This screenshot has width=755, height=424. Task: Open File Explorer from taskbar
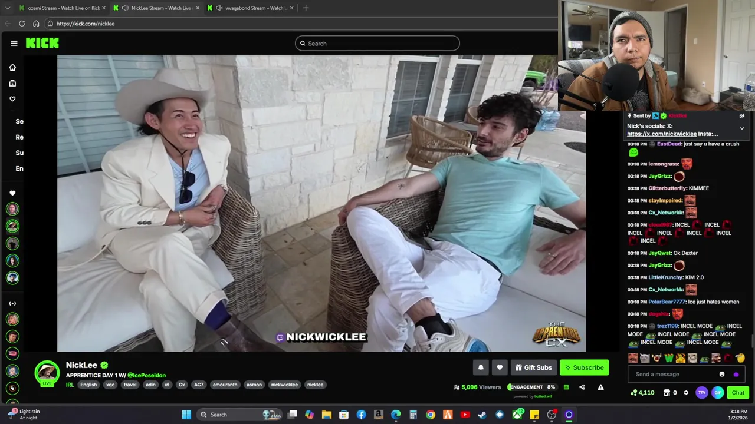click(326, 415)
